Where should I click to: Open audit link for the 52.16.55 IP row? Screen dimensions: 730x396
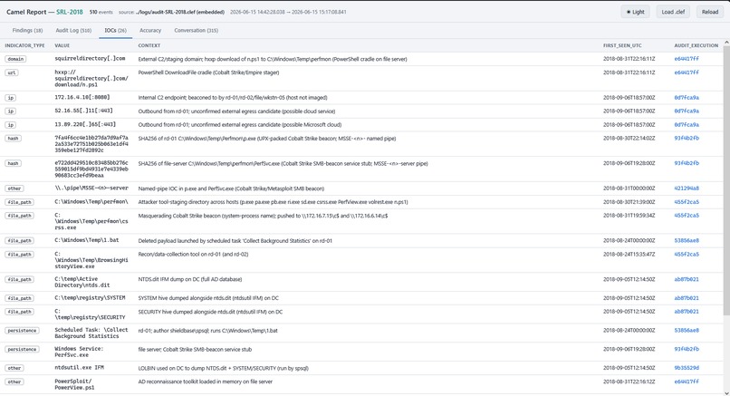pos(687,111)
